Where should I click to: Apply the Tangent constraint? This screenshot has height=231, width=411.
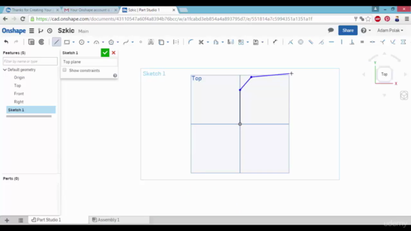(321, 42)
